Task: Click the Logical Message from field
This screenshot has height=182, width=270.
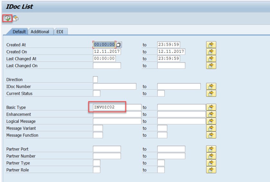Action: [x=117, y=121]
